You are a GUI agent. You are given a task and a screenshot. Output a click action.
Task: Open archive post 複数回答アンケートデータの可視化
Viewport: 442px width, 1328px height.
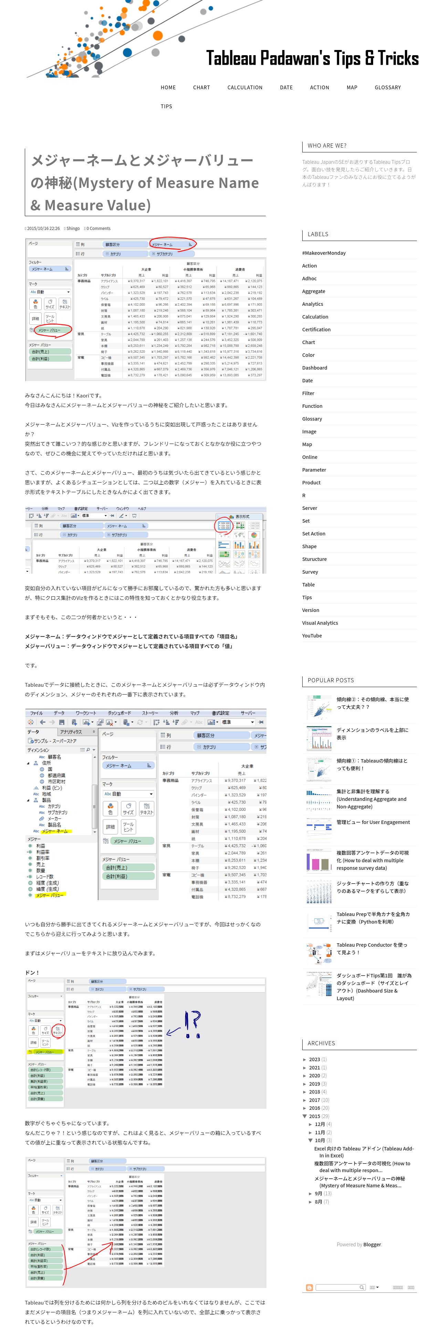click(362, 1167)
